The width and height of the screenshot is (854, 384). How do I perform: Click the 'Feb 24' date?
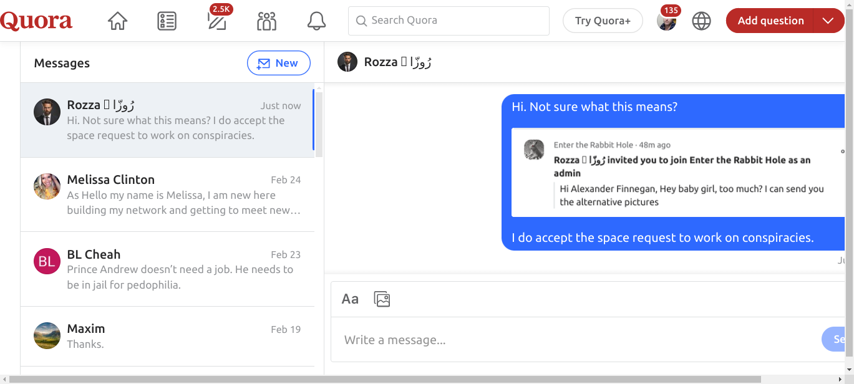coord(286,180)
